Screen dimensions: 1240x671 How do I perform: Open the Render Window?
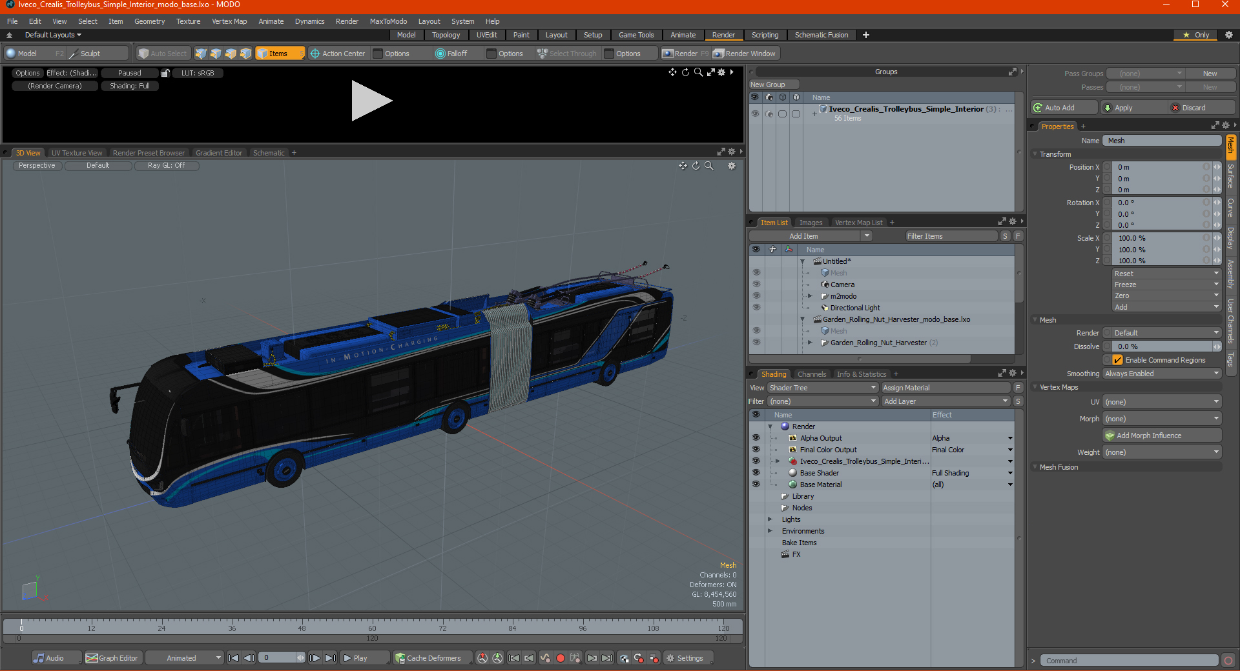pyautogui.click(x=745, y=54)
